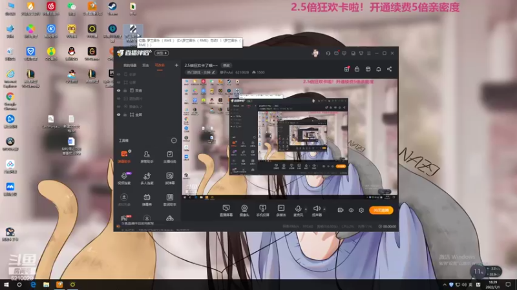Open the 房管助手 tool
Image resolution: width=517 pixels, height=290 pixels.
[x=147, y=157]
